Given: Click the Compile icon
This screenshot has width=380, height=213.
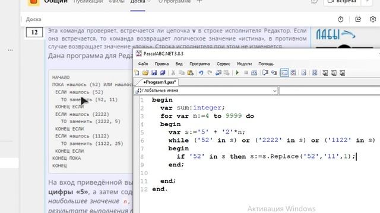Looking at the screenshot, I should [254, 73].
